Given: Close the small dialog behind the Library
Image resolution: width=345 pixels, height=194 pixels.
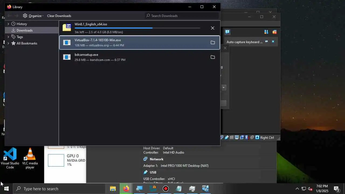Looking at the screenshot, I should (225, 48).
